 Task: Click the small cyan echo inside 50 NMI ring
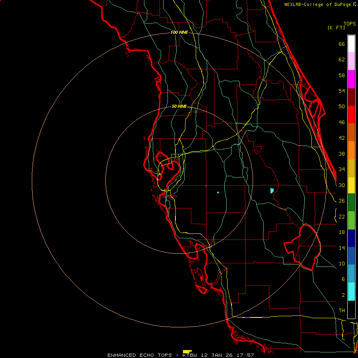[x=218, y=193]
